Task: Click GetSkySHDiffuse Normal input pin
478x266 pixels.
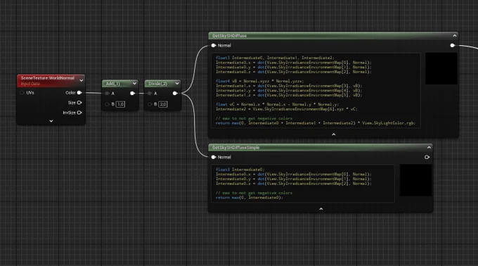Action: click(214, 46)
